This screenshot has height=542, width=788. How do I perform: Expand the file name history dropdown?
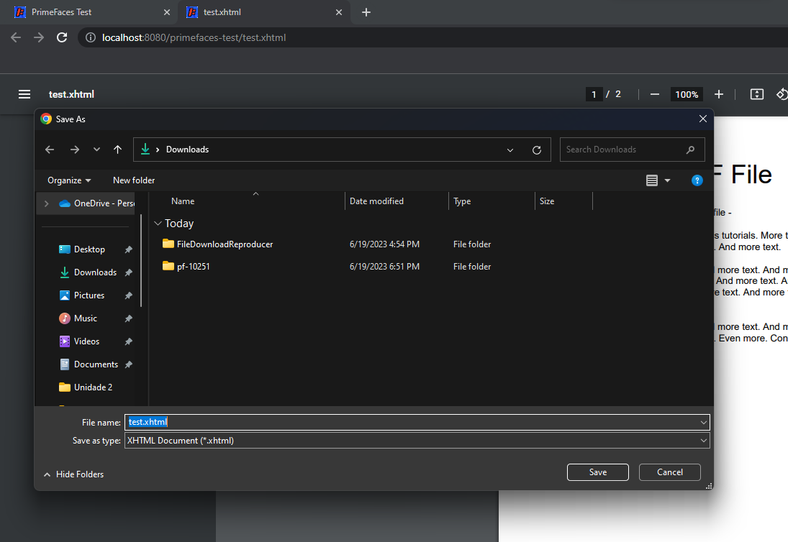click(x=703, y=422)
